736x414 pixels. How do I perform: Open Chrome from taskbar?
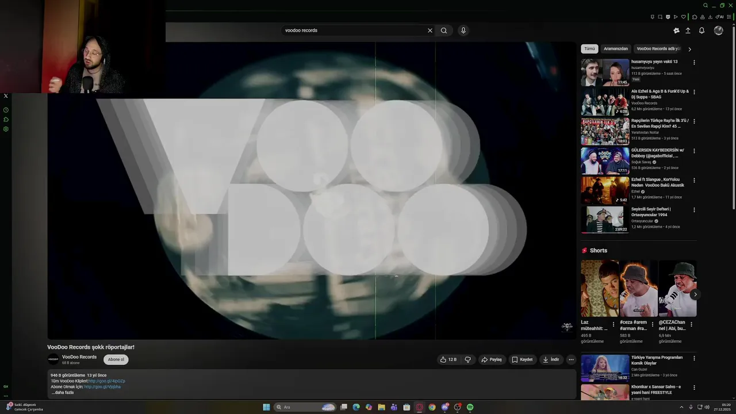click(432, 407)
